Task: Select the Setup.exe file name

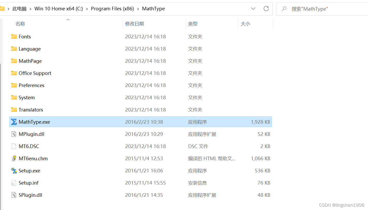Action: pyautogui.click(x=29, y=171)
